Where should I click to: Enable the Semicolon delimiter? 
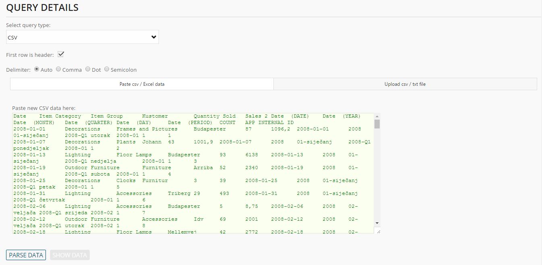click(107, 69)
